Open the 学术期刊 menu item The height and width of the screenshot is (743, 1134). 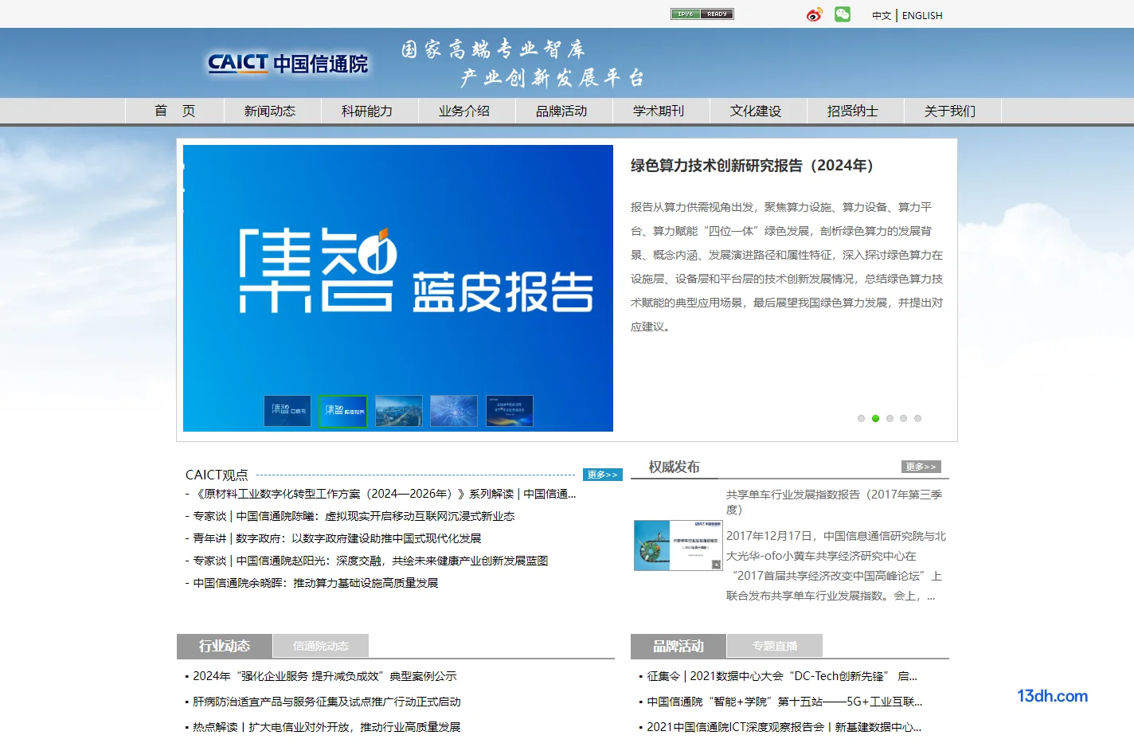[x=659, y=111]
